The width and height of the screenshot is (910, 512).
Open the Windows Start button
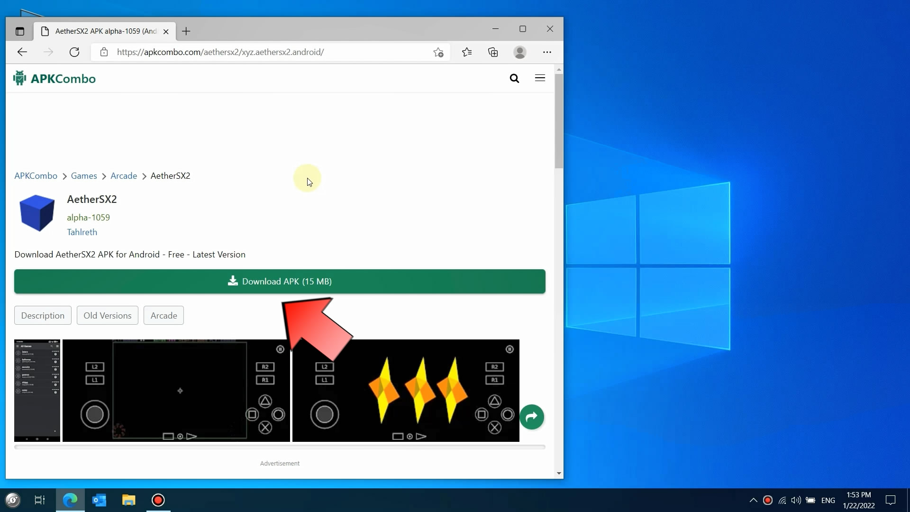pos(13,500)
